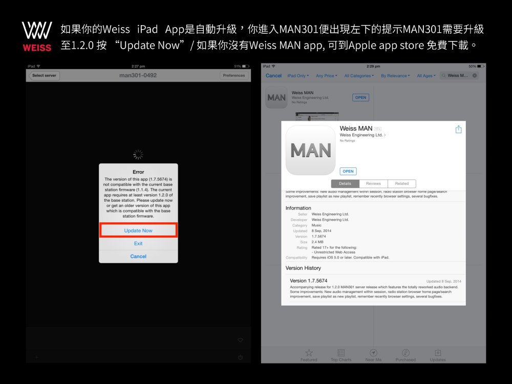This screenshot has height=384, width=512.
Task: Click the Information section heading
Action: (298, 208)
